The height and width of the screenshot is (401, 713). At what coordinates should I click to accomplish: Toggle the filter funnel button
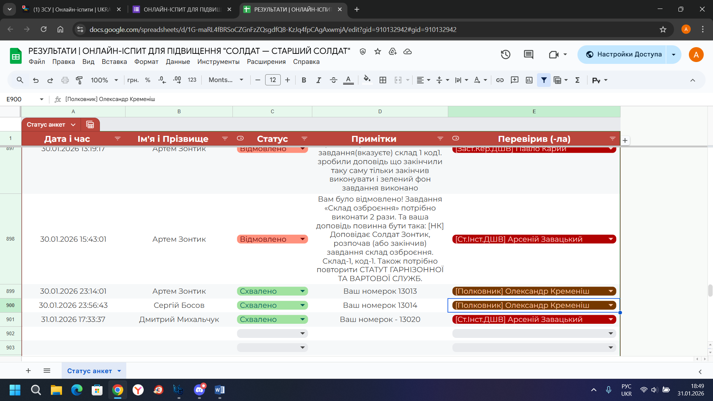[x=544, y=80]
